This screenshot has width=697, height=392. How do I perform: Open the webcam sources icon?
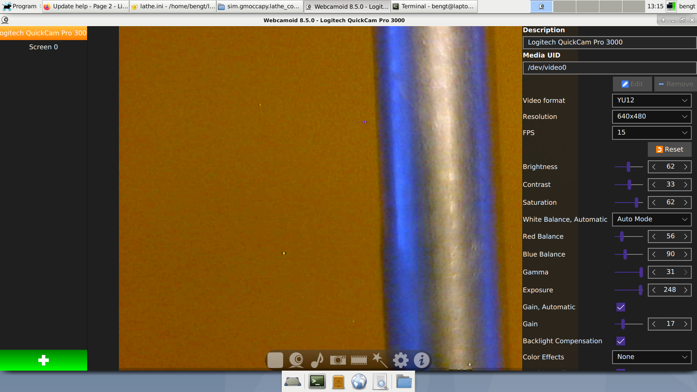pyautogui.click(x=296, y=360)
